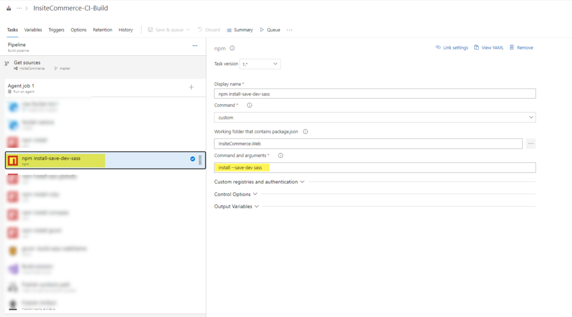
Task: Select Get sources step
Action: click(106, 65)
